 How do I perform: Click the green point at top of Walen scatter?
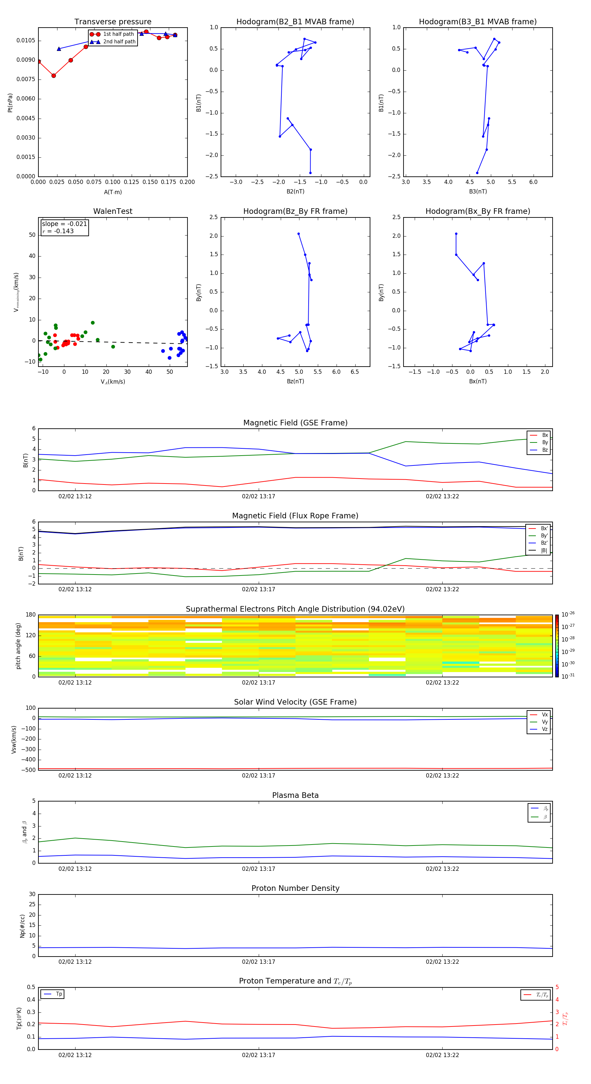coord(93,323)
